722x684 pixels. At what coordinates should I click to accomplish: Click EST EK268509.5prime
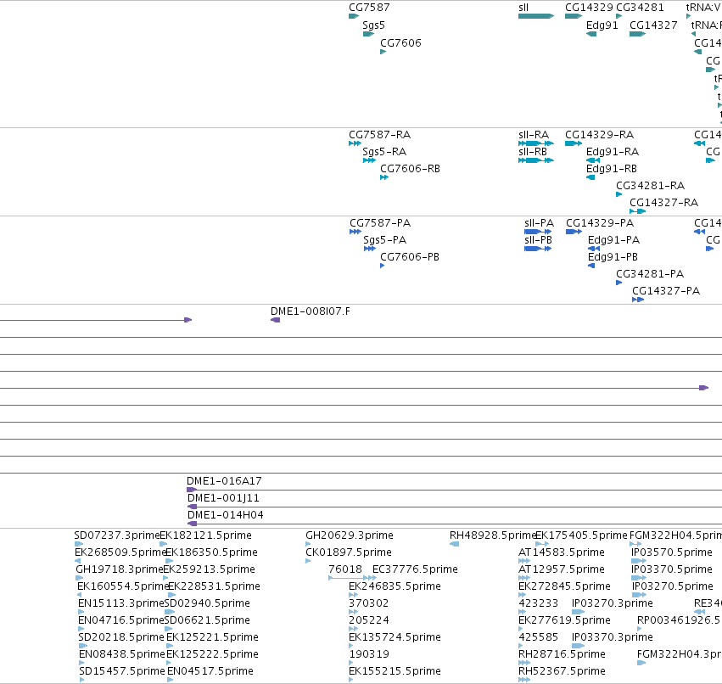click(120, 552)
